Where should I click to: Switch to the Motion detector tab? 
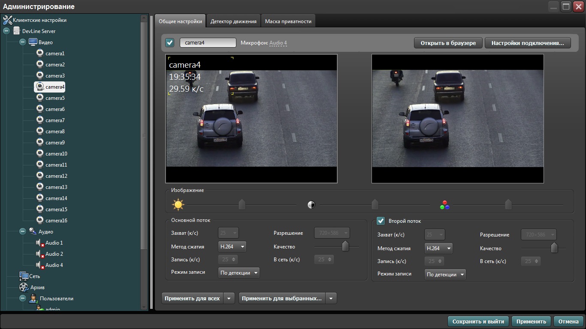[x=233, y=21]
